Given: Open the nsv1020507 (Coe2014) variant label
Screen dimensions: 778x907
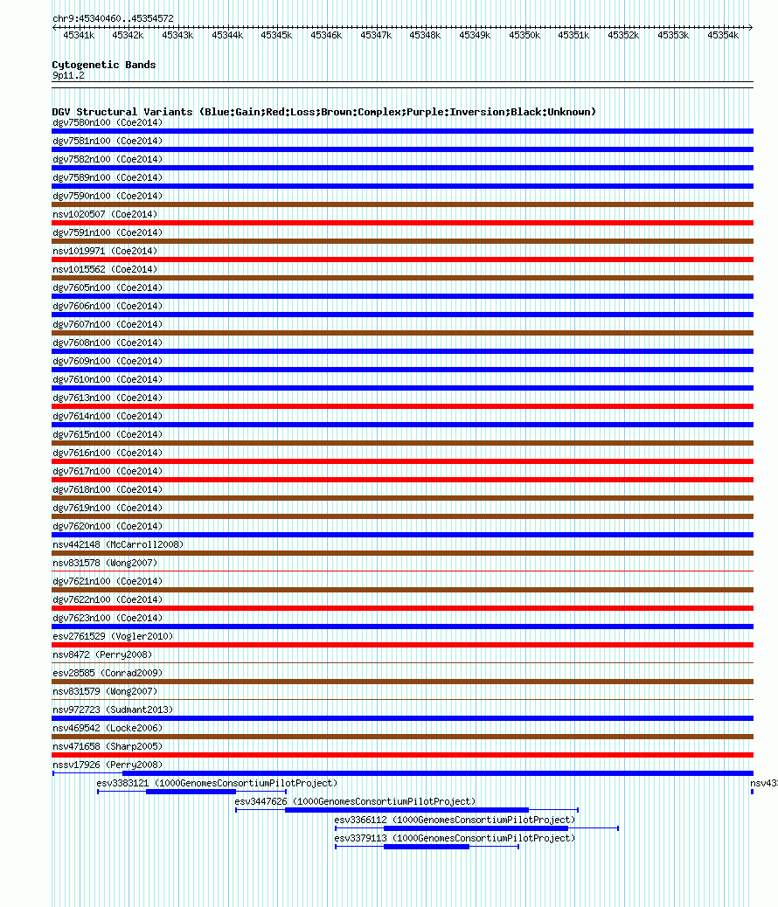Looking at the screenshot, I should pos(105,215).
